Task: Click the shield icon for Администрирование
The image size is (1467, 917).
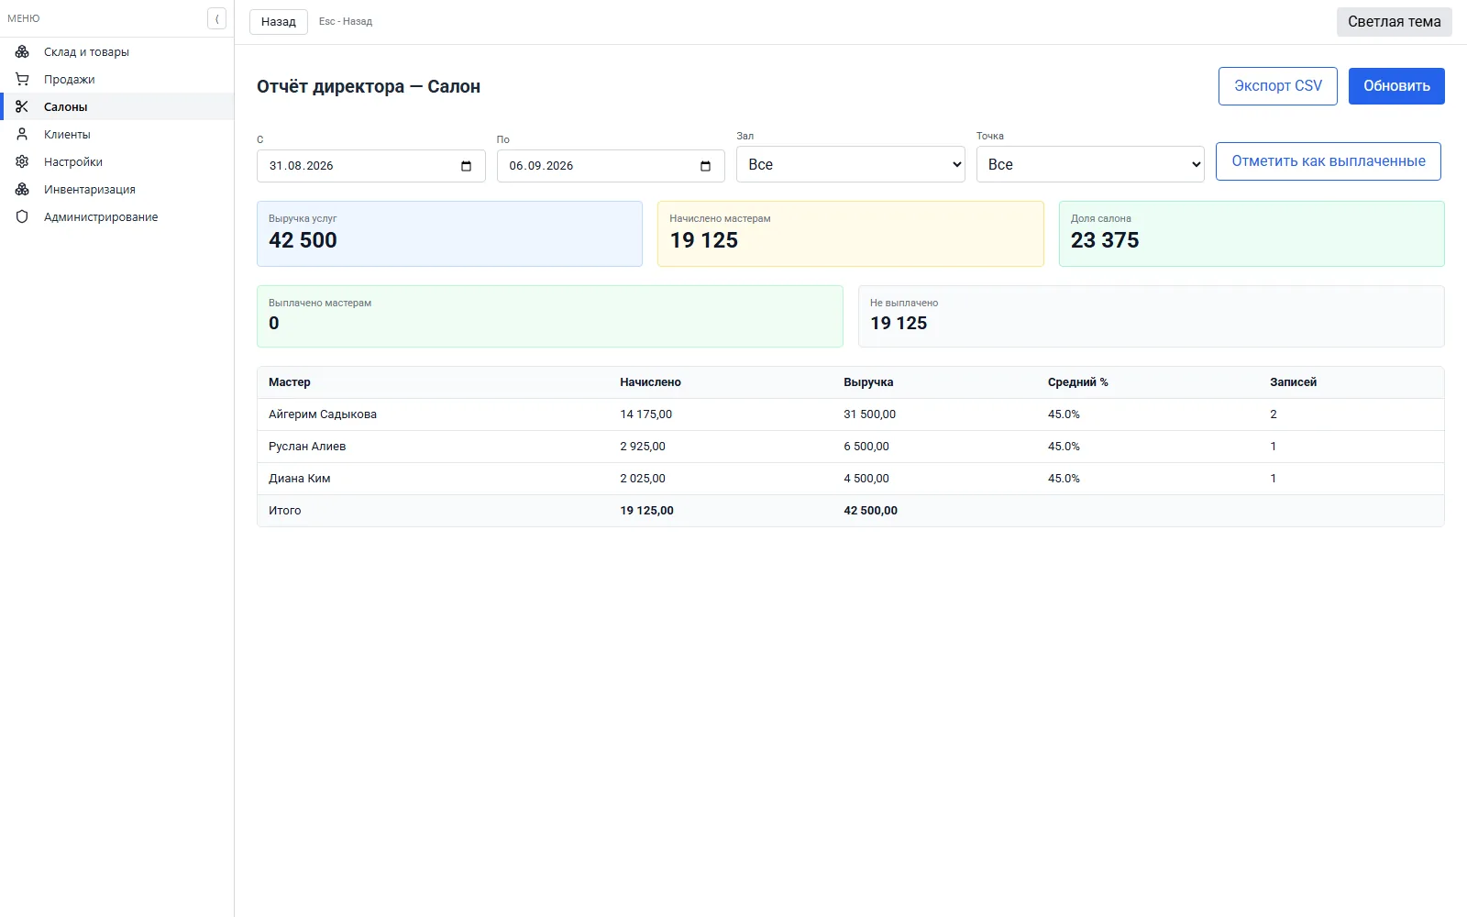Action: coord(22,216)
